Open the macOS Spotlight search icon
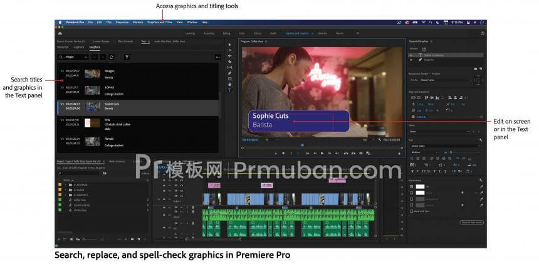Viewport: 539px width, 271px height. [x=431, y=23]
